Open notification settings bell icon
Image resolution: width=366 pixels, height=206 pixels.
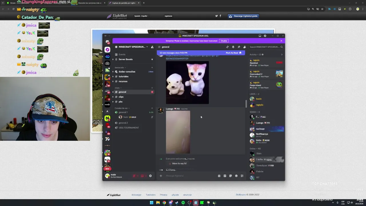tap(233, 47)
